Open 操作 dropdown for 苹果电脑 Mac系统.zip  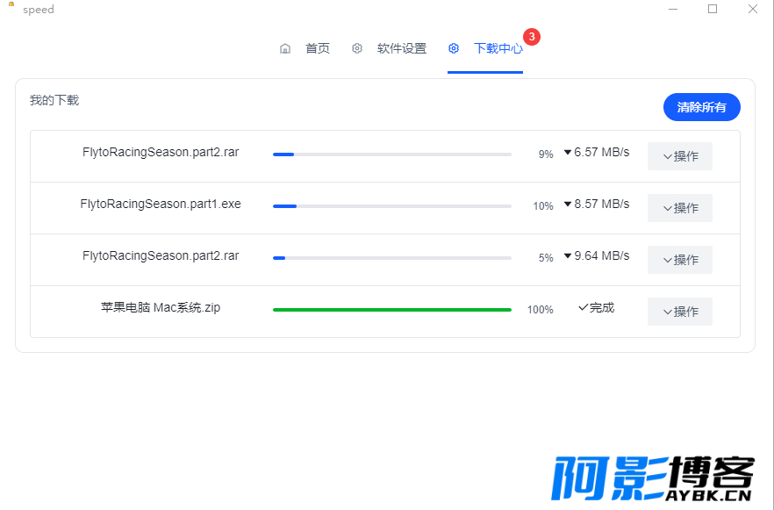pyautogui.click(x=680, y=312)
